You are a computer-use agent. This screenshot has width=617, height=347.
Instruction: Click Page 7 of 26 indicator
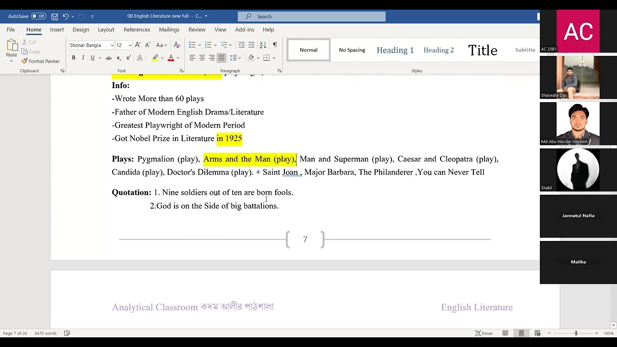click(x=15, y=333)
